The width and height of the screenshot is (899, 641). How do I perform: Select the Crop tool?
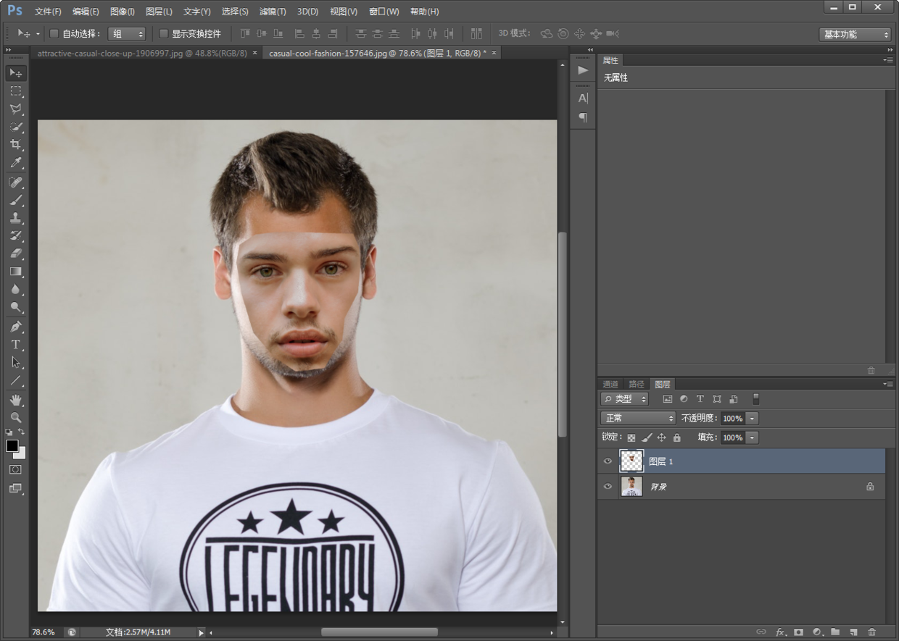coord(15,145)
